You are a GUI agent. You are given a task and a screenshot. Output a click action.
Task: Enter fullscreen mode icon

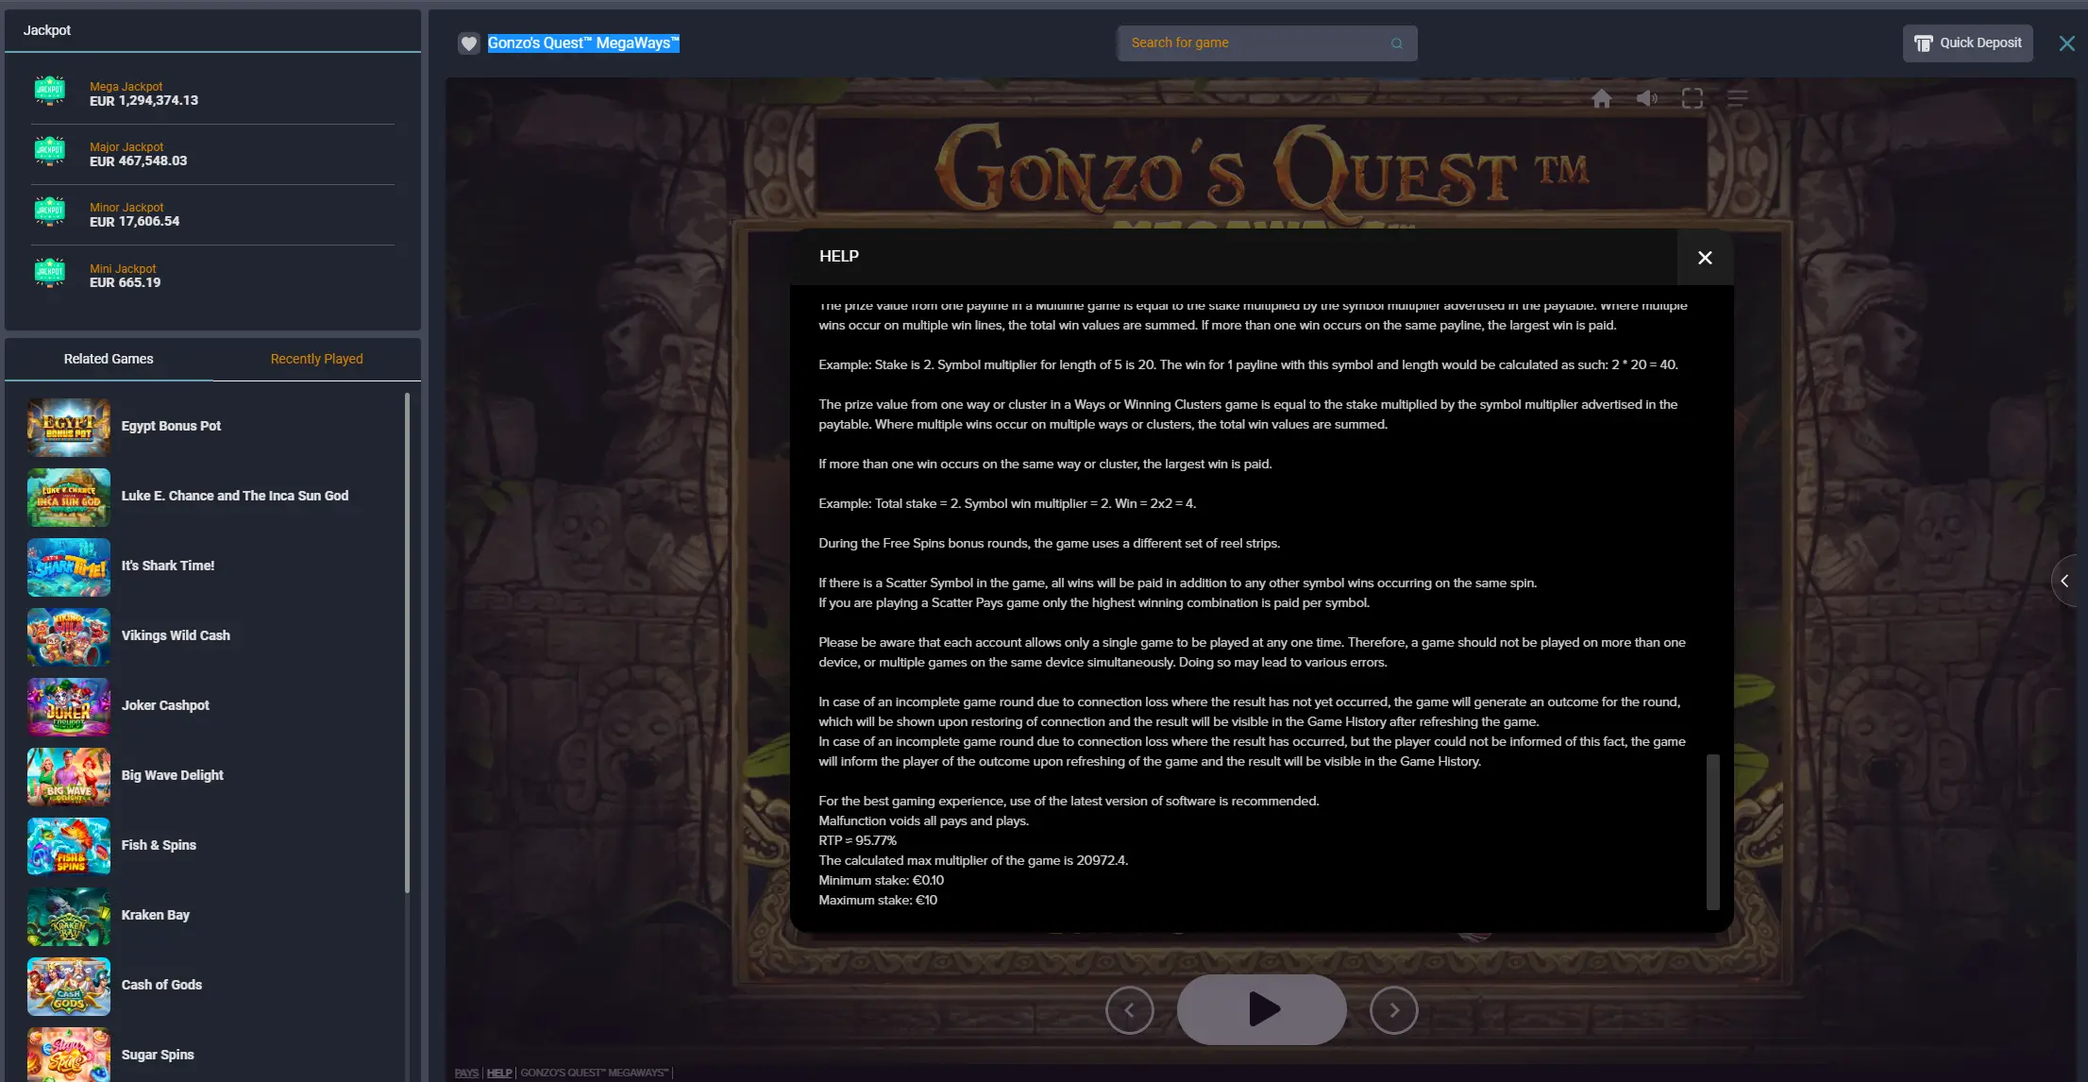coord(1692,98)
